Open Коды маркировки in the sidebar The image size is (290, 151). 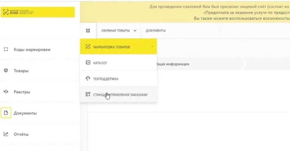[x=32, y=49]
